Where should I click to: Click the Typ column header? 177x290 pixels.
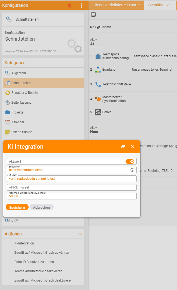pyautogui.click(x=97, y=27)
